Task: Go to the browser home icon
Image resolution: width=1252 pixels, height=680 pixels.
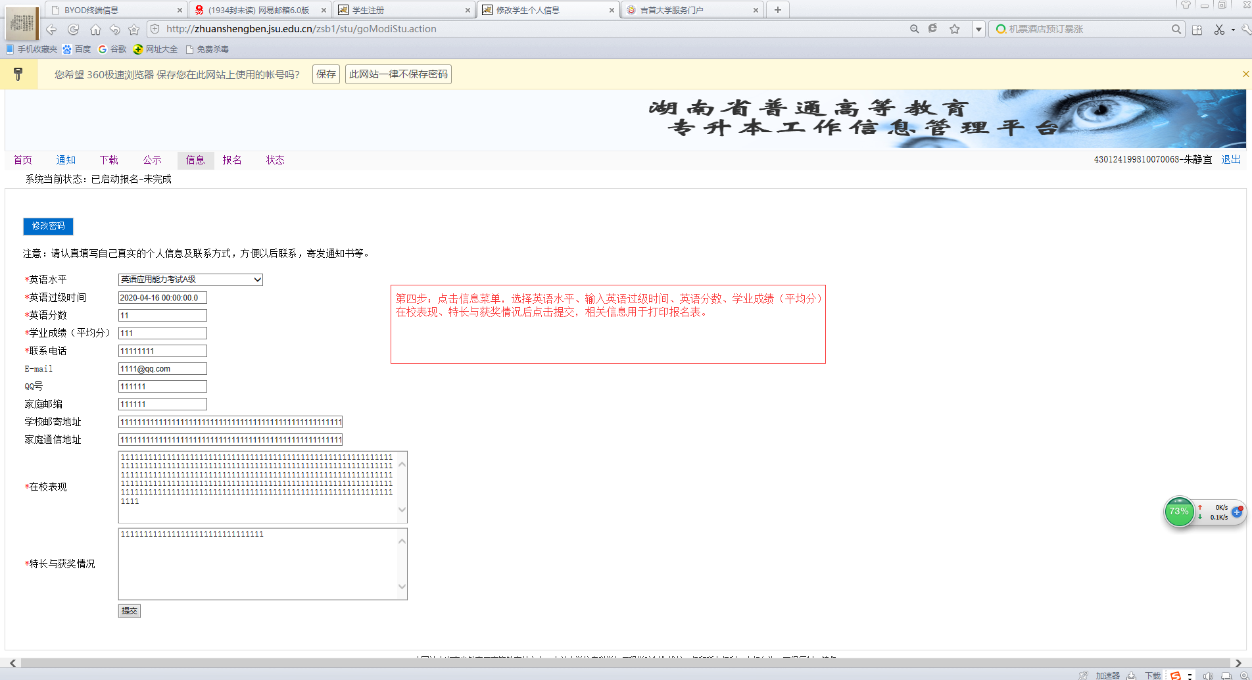Action: pos(95,30)
